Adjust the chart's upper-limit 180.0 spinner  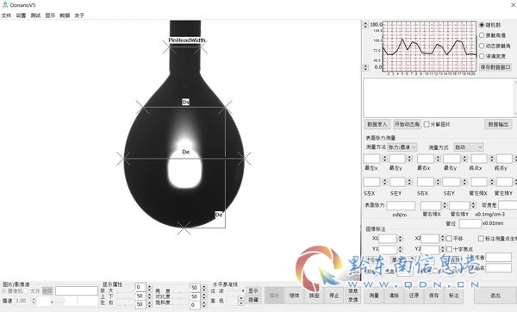click(x=365, y=25)
